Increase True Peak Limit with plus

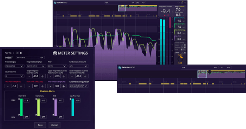click(21, 86)
